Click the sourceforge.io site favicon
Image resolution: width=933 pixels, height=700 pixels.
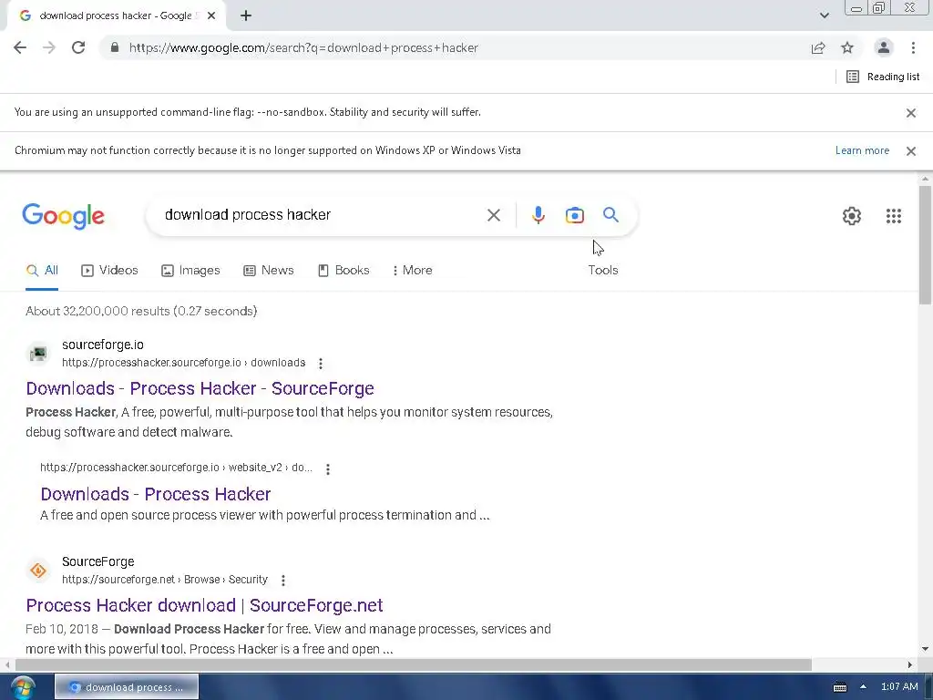click(38, 354)
